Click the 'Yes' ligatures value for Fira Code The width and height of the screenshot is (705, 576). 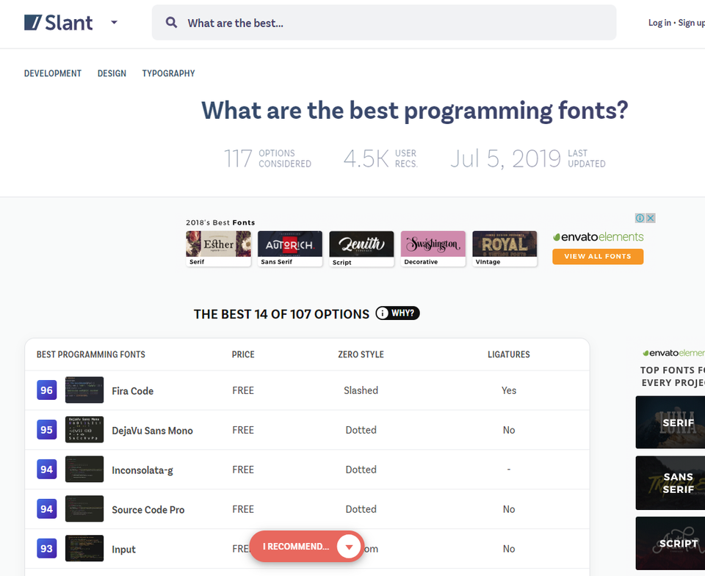(x=509, y=390)
